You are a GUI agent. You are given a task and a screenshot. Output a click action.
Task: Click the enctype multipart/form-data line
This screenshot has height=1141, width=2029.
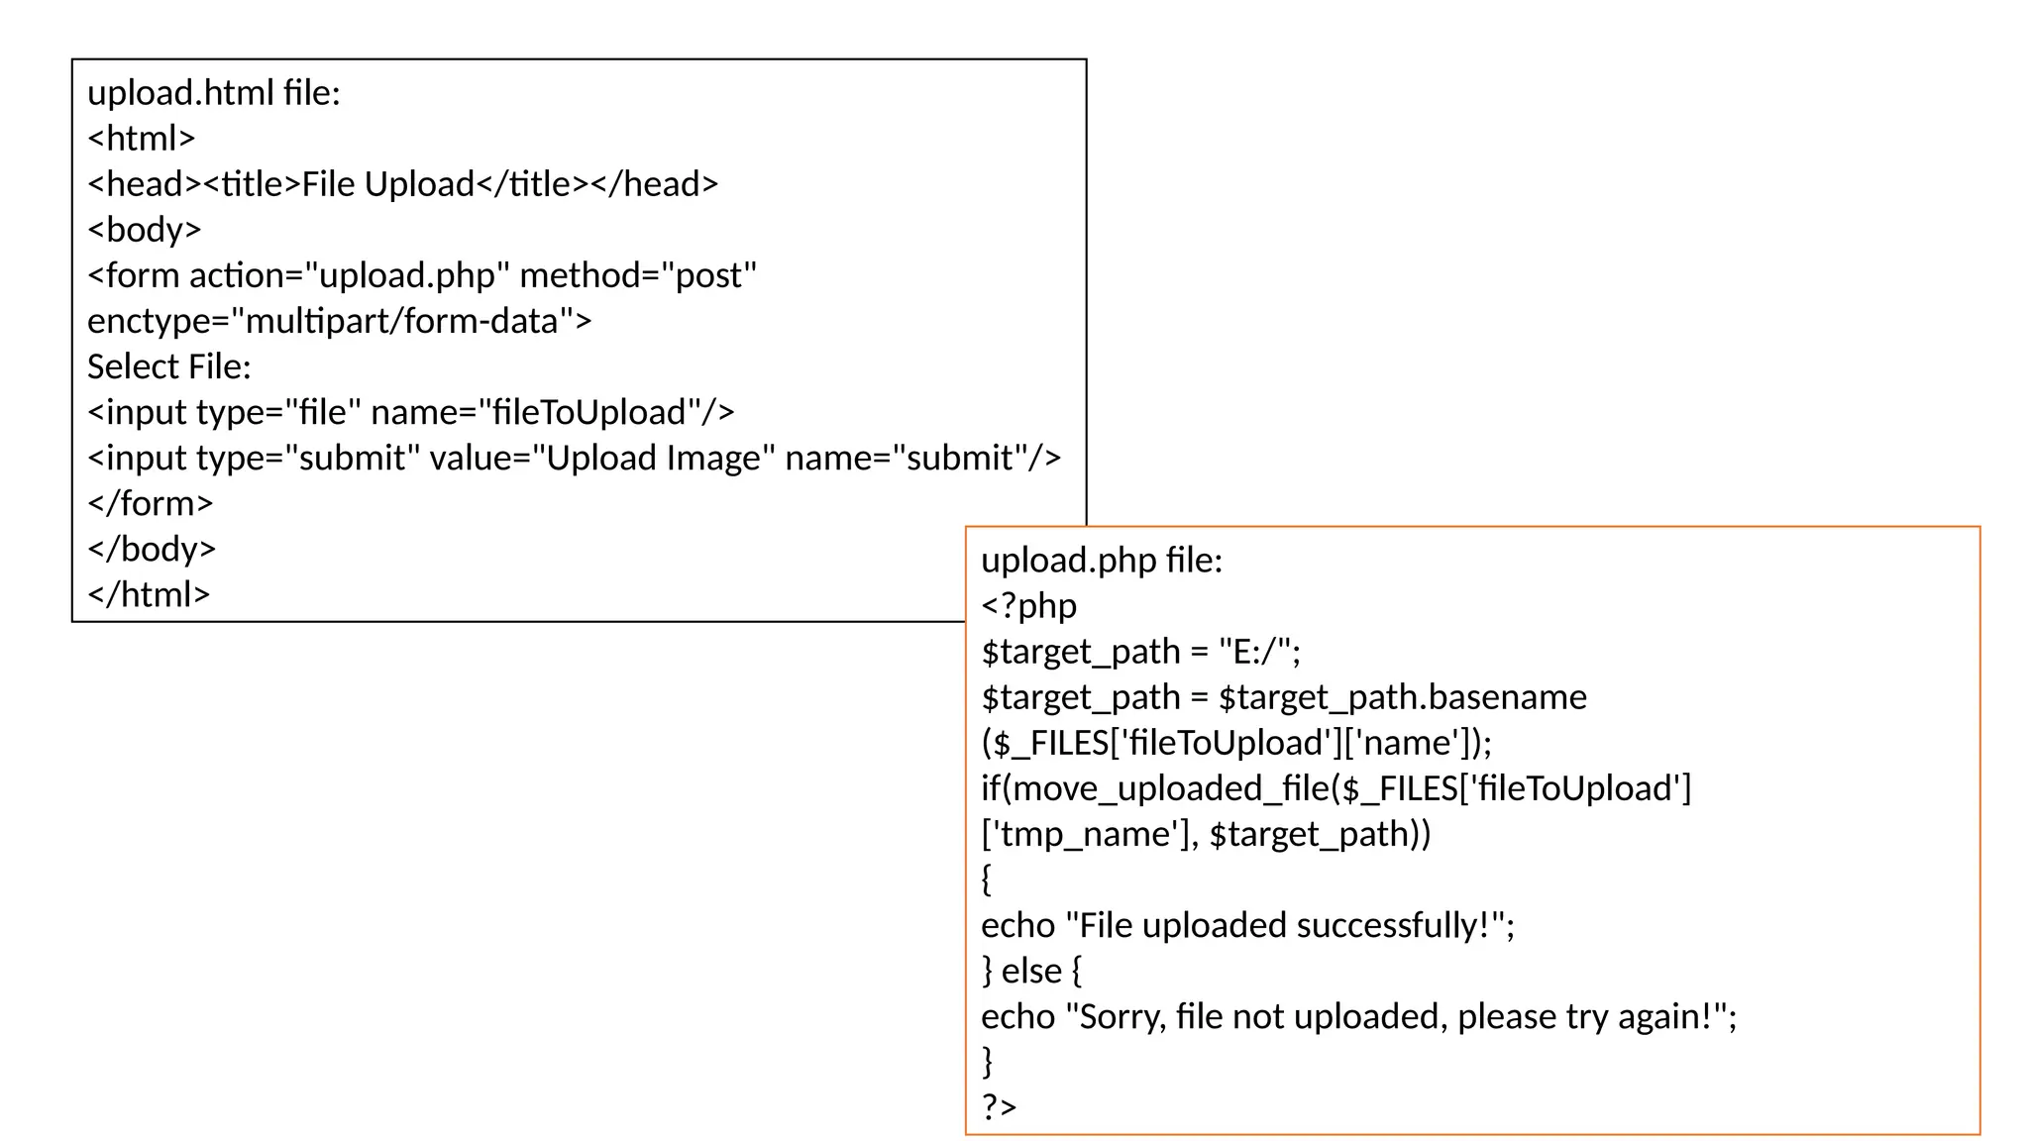tap(339, 321)
